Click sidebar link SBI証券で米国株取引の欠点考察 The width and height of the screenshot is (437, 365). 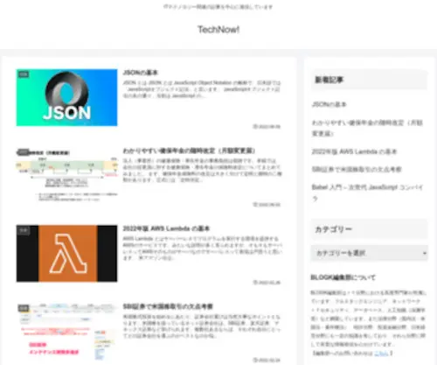357,169
